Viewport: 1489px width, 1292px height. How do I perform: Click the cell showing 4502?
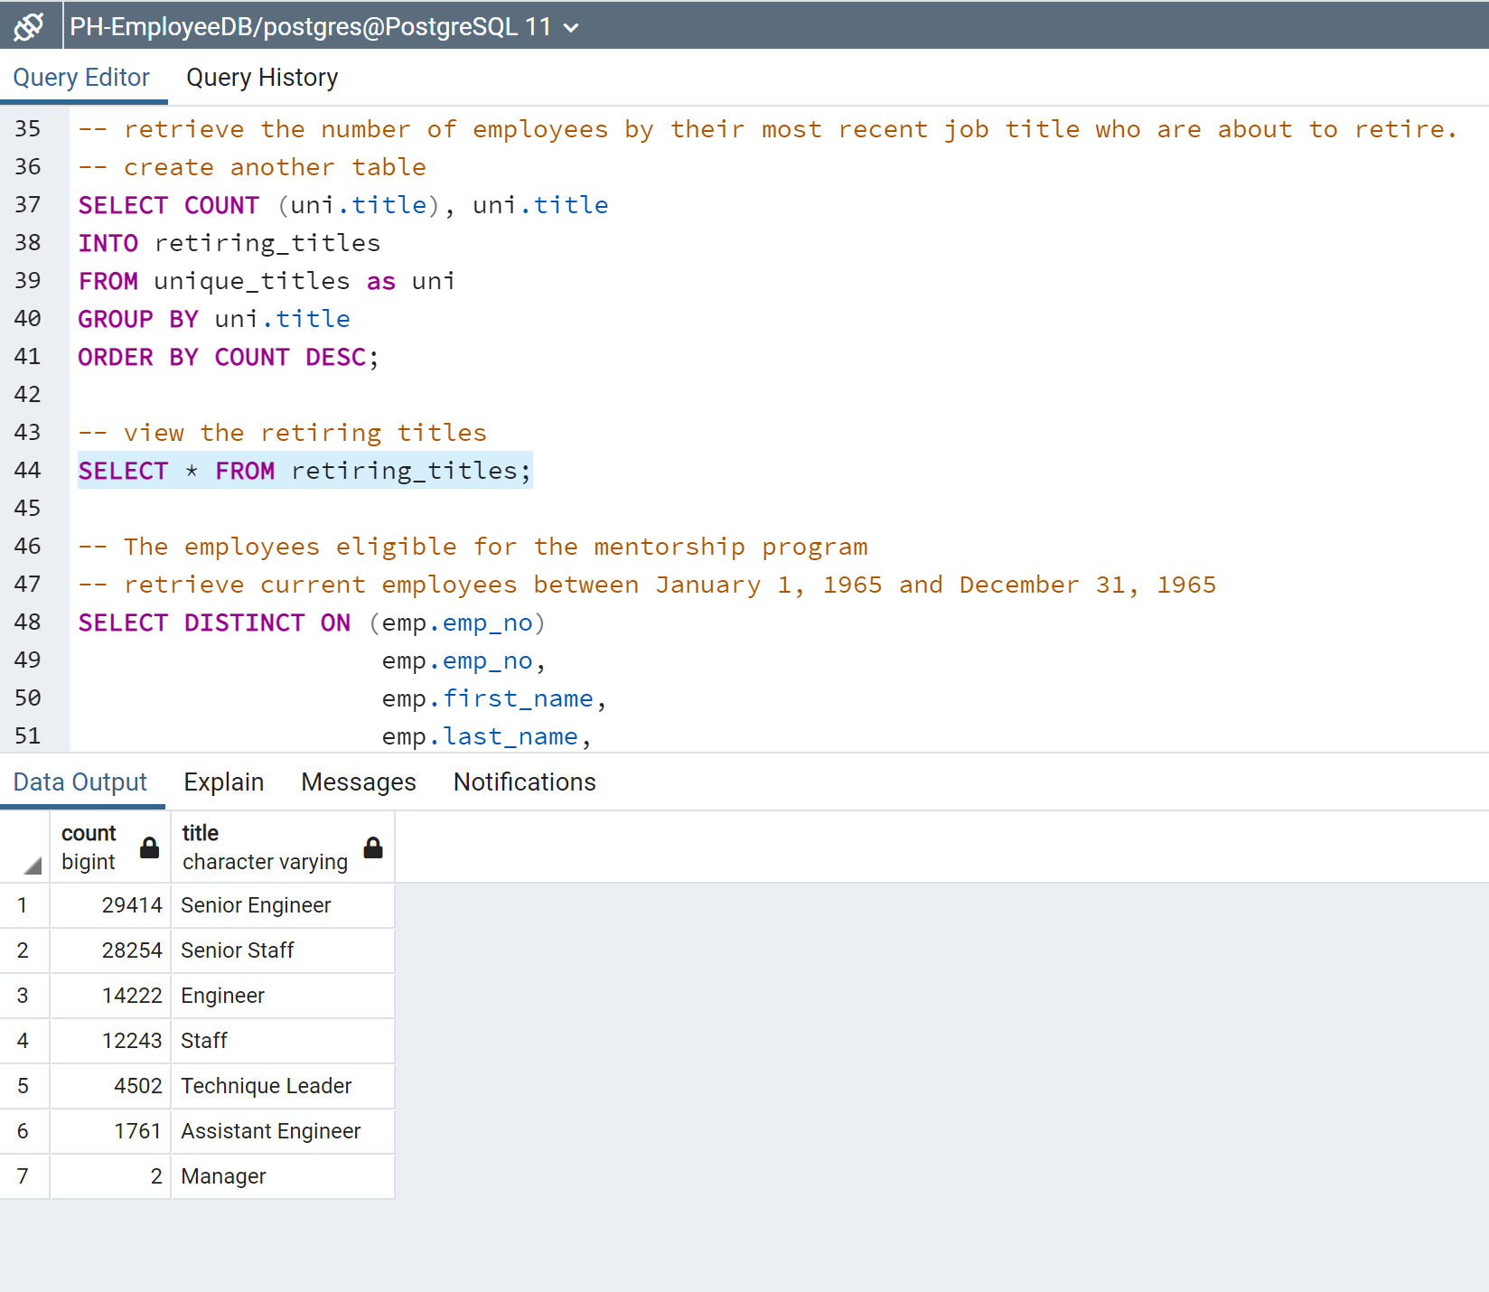coord(137,1085)
